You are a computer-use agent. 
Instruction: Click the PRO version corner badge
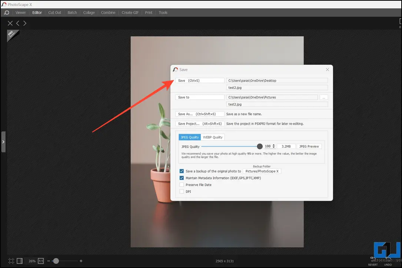tap(12, 34)
